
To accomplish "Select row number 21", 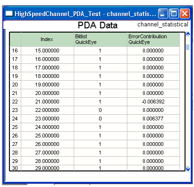I will click(15, 93).
